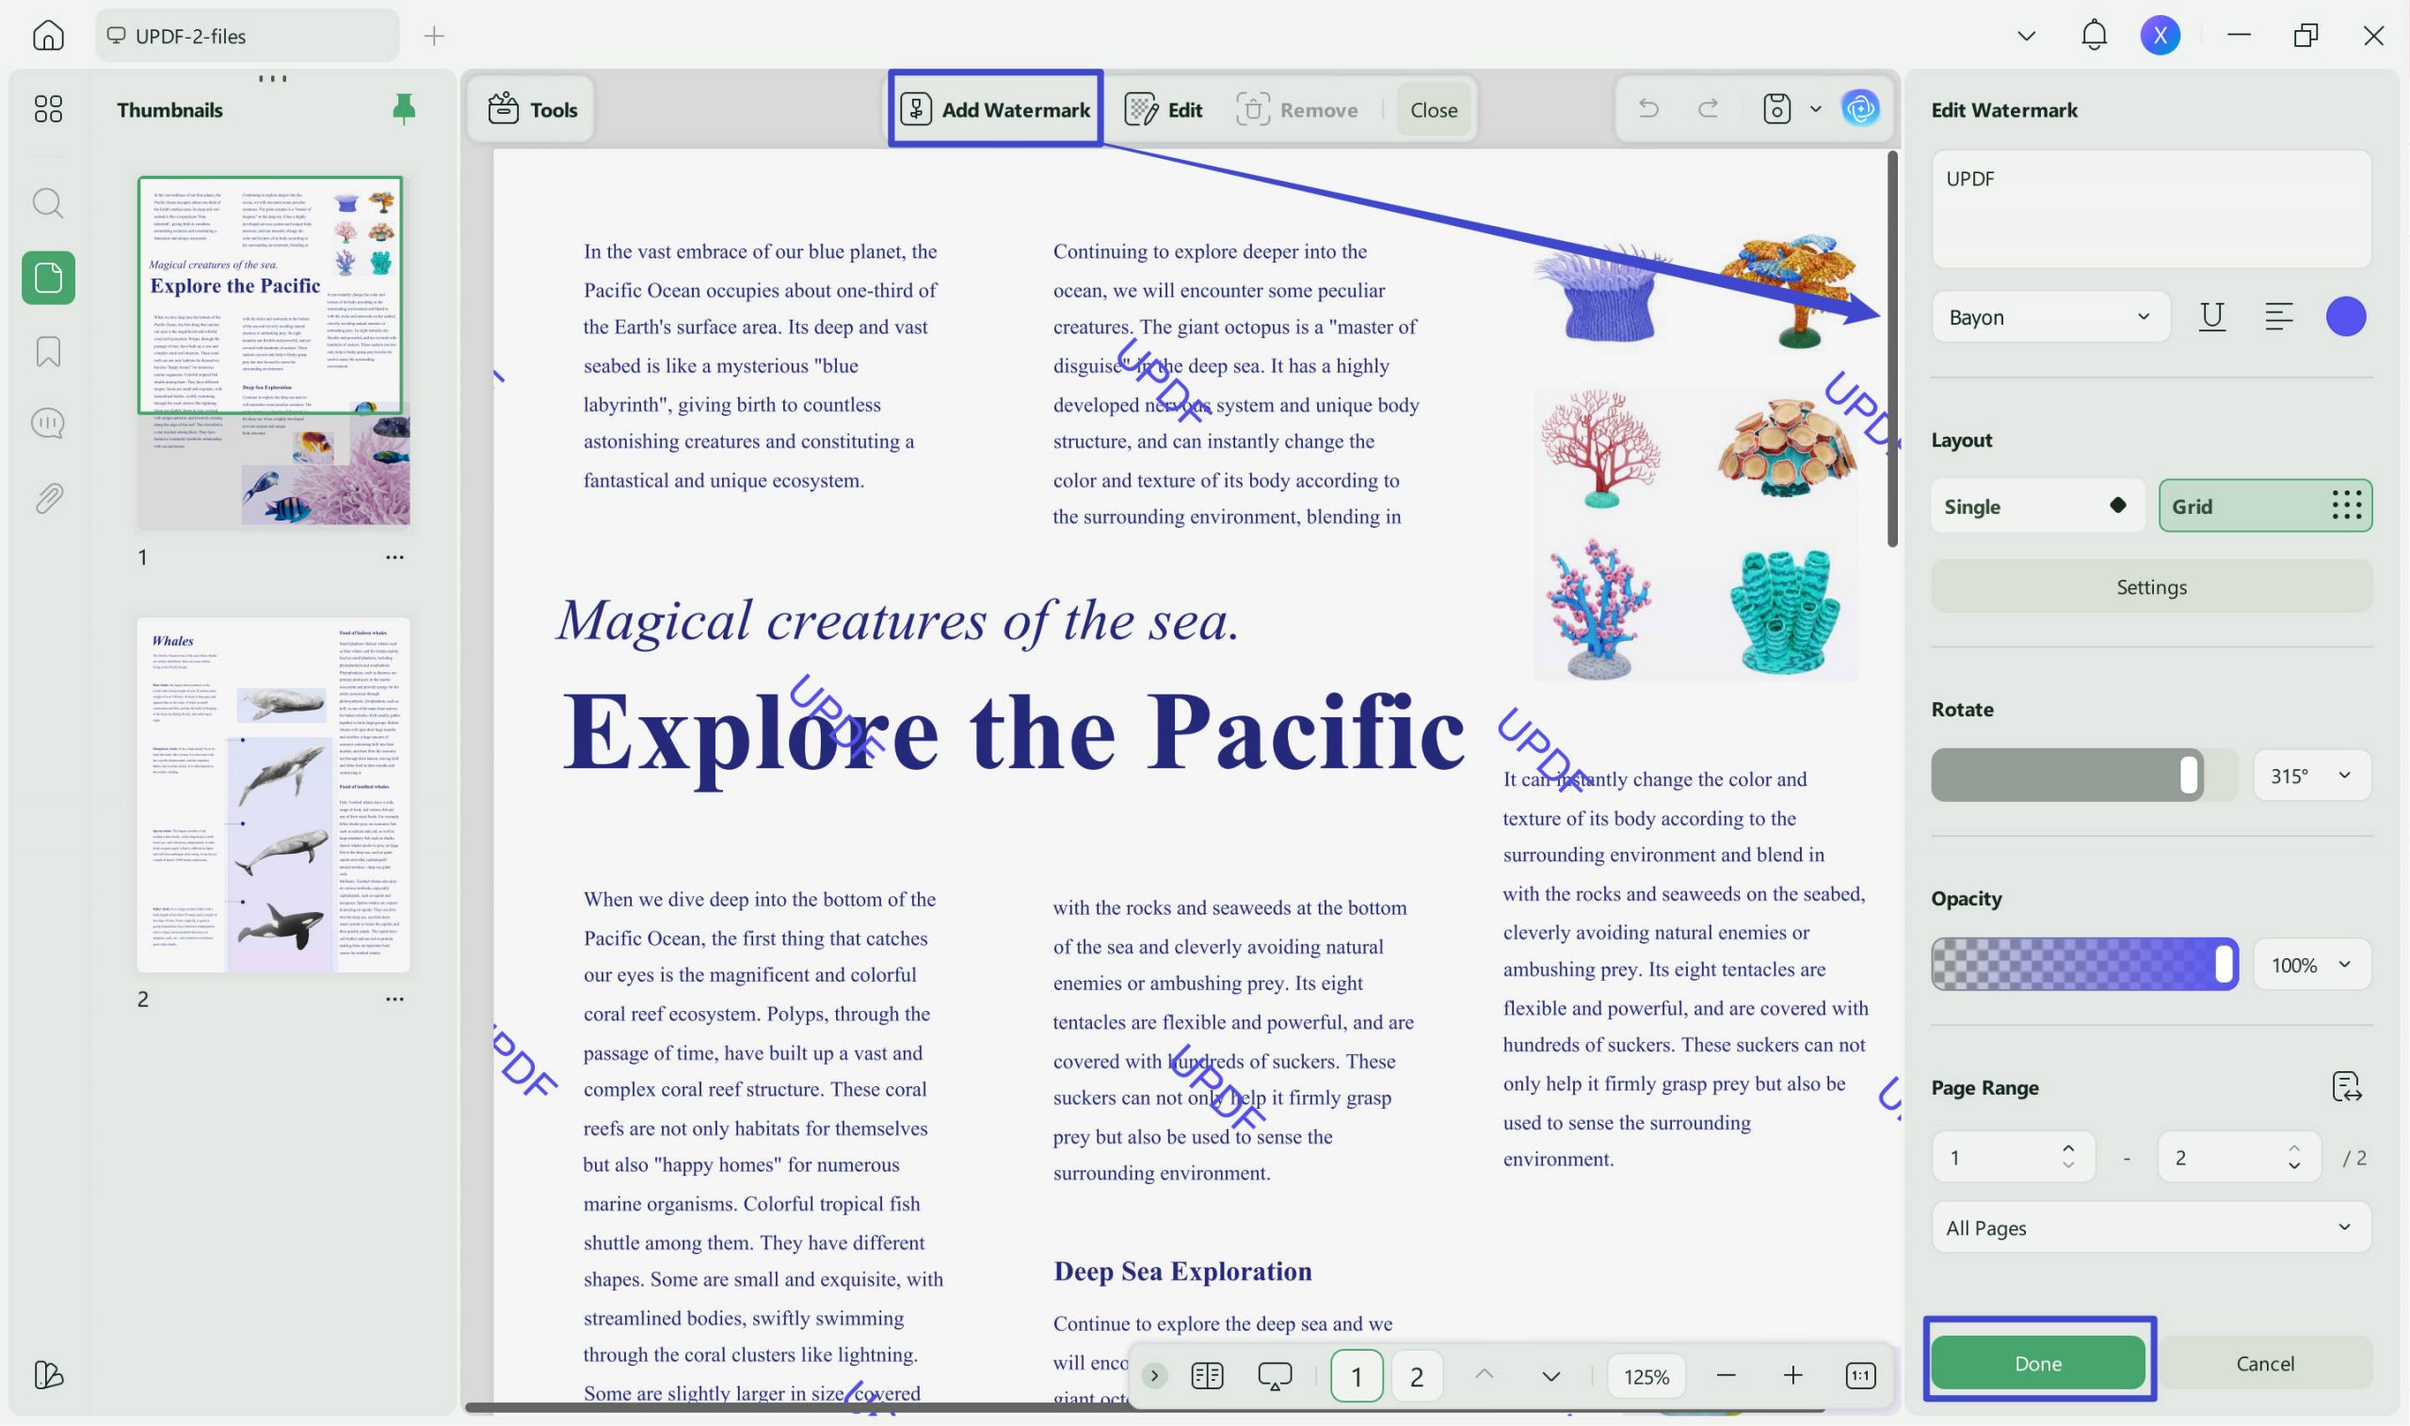This screenshot has width=2410, height=1426.
Task: Open options for page 1 thumbnail
Action: pyautogui.click(x=394, y=557)
